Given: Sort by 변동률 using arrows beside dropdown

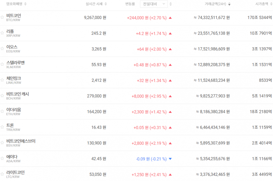Looking at the screenshot, I should click(x=171, y=4).
